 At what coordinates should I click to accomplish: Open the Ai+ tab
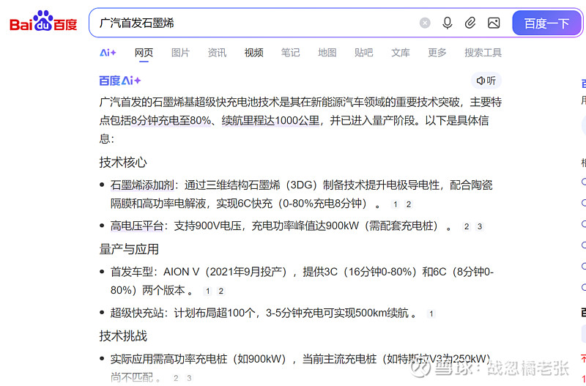[x=108, y=53]
